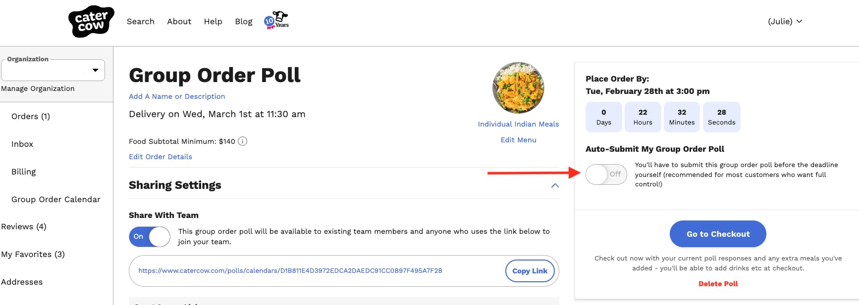This screenshot has height=305, width=859.
Task: Go to the About page
Action: coord(179,21)
